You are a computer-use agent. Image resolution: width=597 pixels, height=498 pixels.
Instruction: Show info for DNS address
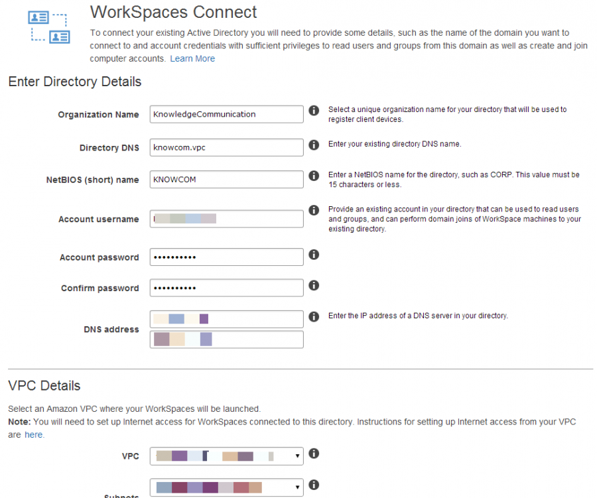point(314,316)
